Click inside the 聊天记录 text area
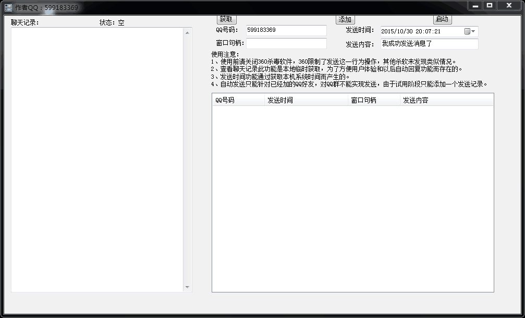The image size is (525, 318). click(x=97, y=160)
